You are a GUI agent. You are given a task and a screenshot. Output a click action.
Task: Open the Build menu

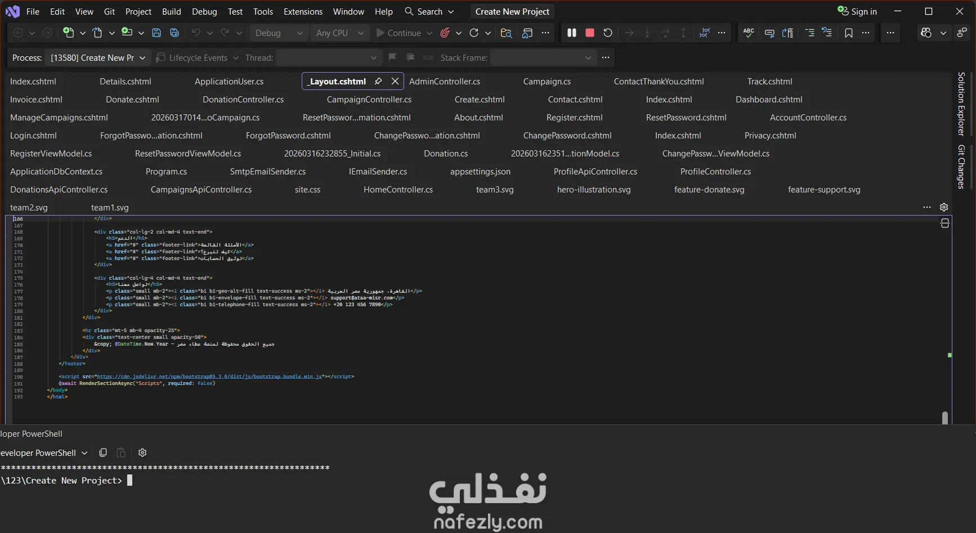pos(172,11)
